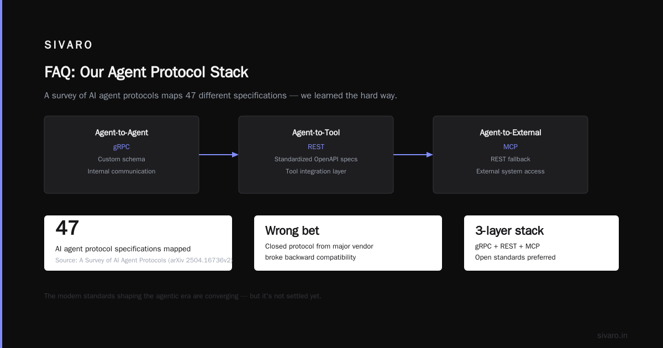This screenshot has width=663, height=348.
Task: Click 'REST fallback' text
Action: (x=511, y=159)
